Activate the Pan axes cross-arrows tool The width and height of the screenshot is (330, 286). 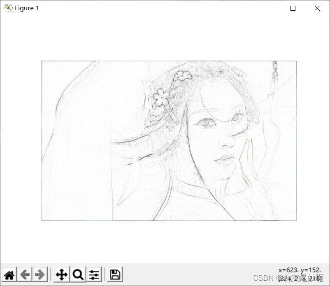[x=61, y=274]
